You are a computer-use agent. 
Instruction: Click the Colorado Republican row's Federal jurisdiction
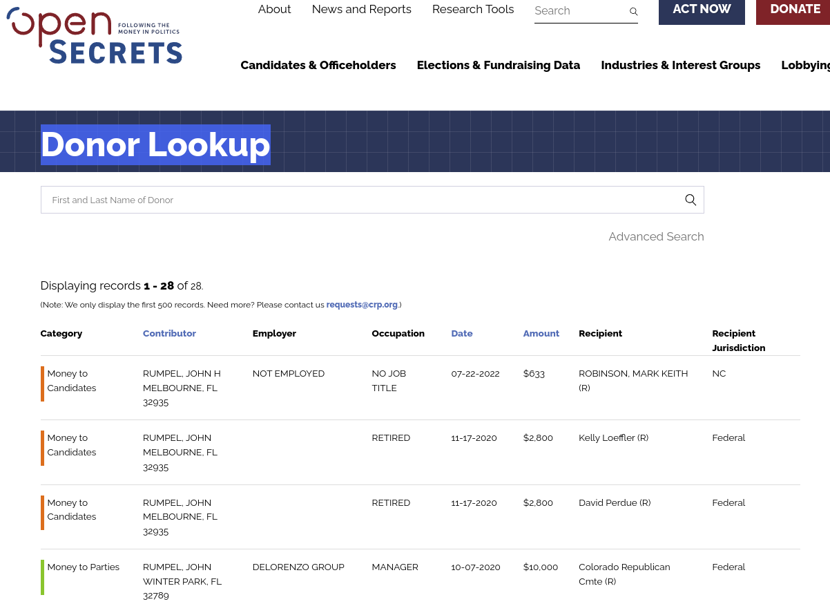pyautogui.click(x=728, y=567)
